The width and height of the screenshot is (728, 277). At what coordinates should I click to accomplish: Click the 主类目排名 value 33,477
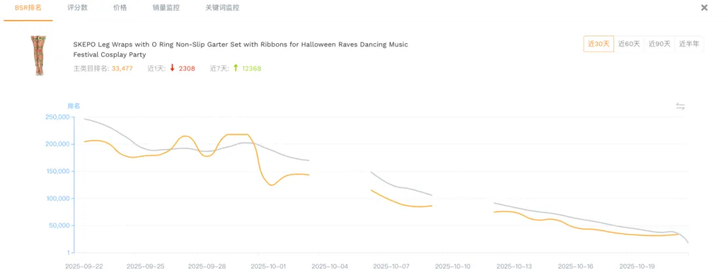(x=122, y=69)
